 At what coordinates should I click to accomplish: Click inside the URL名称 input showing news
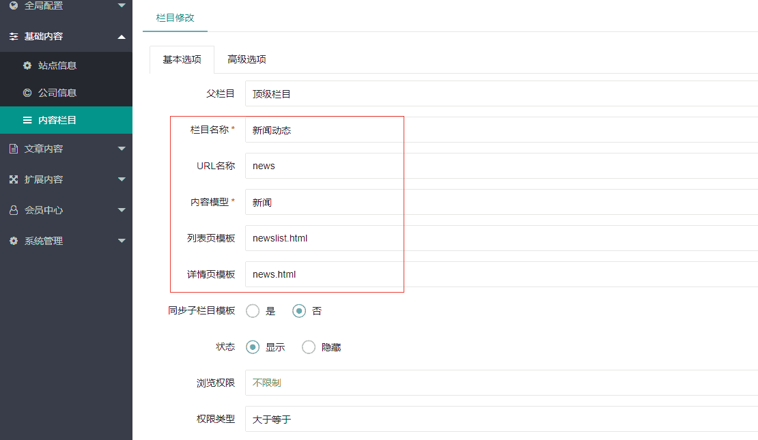(x=341, y=166)
